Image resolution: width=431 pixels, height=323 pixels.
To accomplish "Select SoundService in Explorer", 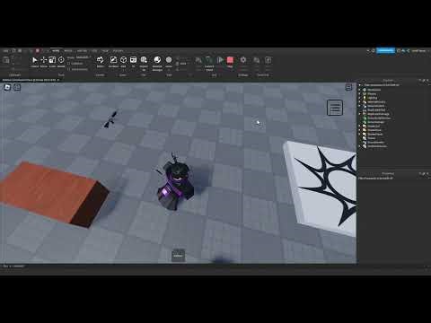I will pyautogui.click(x=374, y=142).
